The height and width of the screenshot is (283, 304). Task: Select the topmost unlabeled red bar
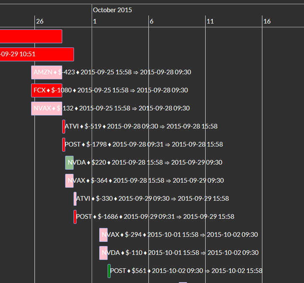coord(31,36)
